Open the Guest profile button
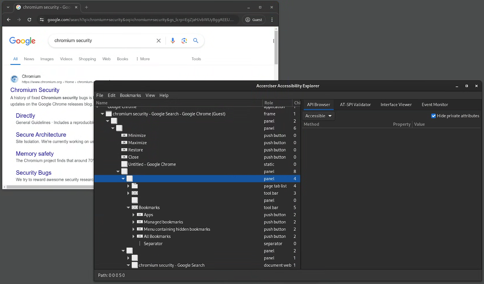 254,20
